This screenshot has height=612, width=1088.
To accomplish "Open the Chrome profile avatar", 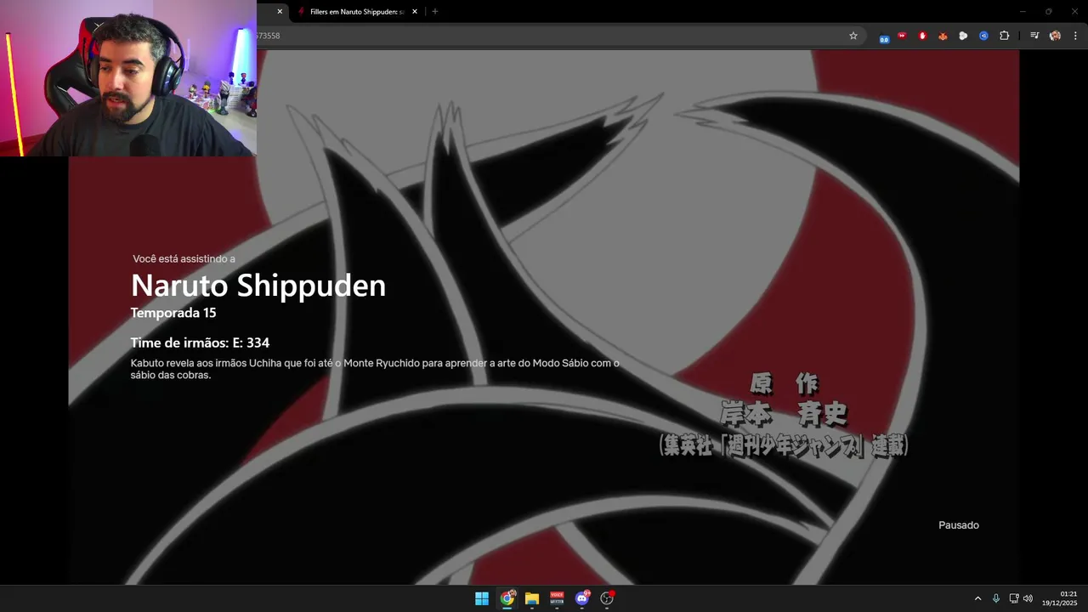I will [1055, 36].
